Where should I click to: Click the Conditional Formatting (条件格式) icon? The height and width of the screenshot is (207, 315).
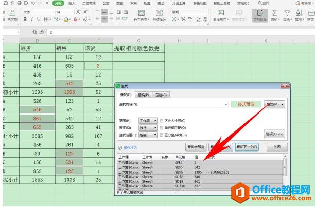click(x=221, y=15)
